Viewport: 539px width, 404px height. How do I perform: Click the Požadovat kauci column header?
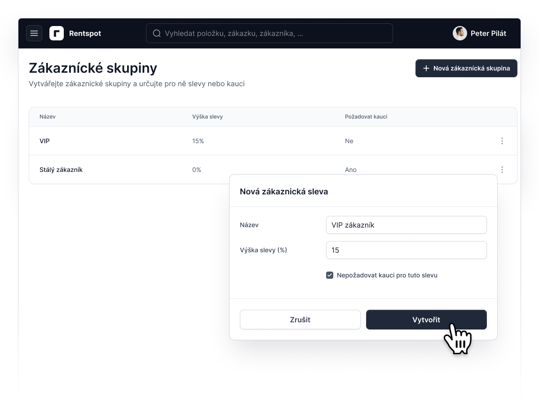[366, 117]
